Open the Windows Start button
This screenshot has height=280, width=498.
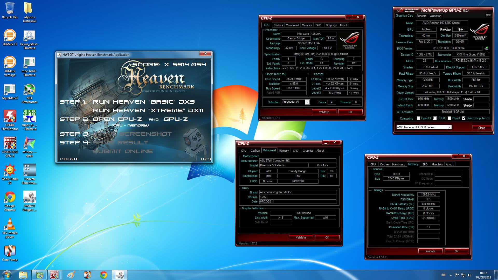7,275
